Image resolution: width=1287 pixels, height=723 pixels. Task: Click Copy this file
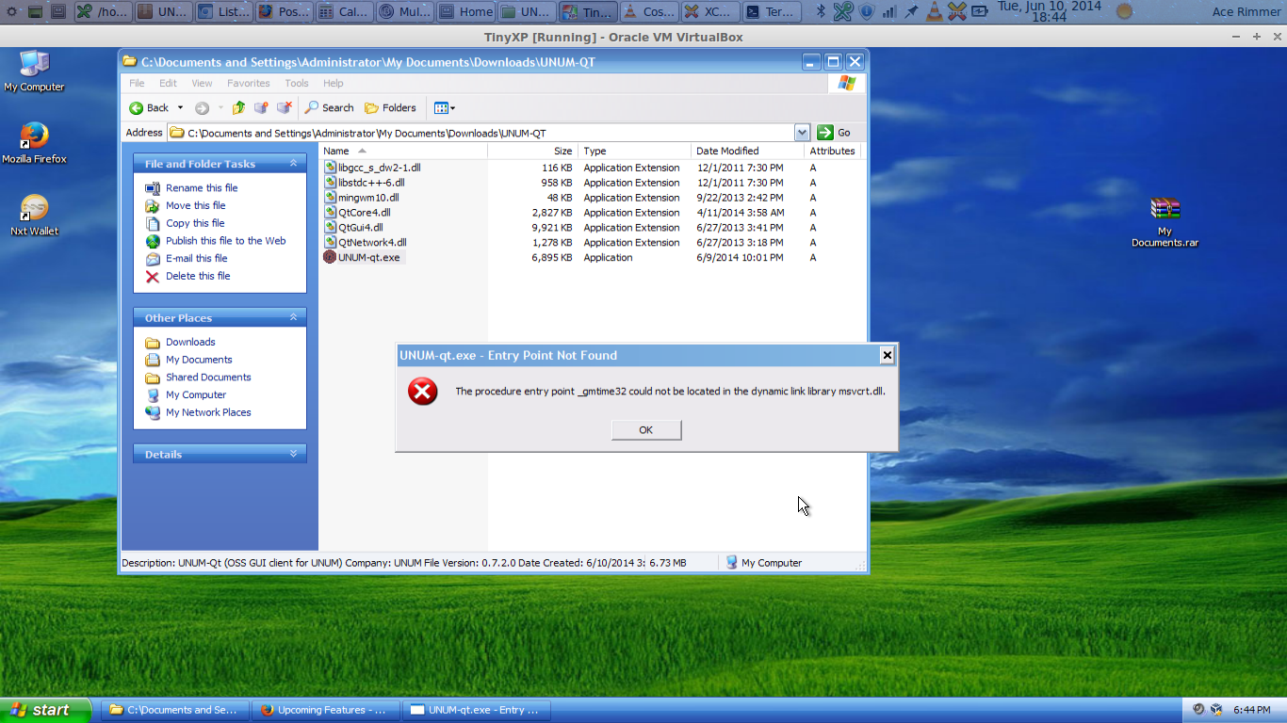point(195,223)
